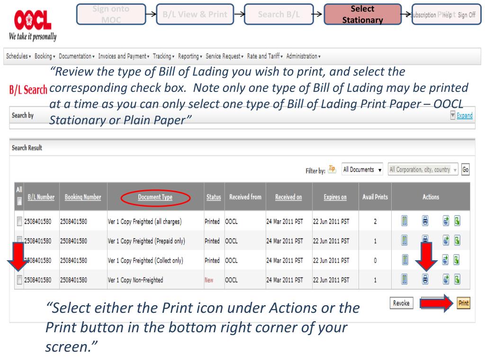This screenshot has height=364, width=485.
Task: Click the 'Search Result' section heading
Action: (x=27, y=148)
